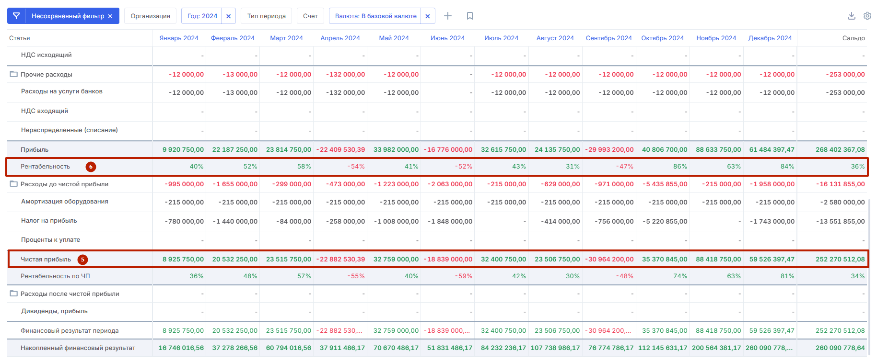Click Прибыль value 9 920 750,00
Image resolution: width=877 pixels, height=362 pixels.
click(x=183, y=150)
